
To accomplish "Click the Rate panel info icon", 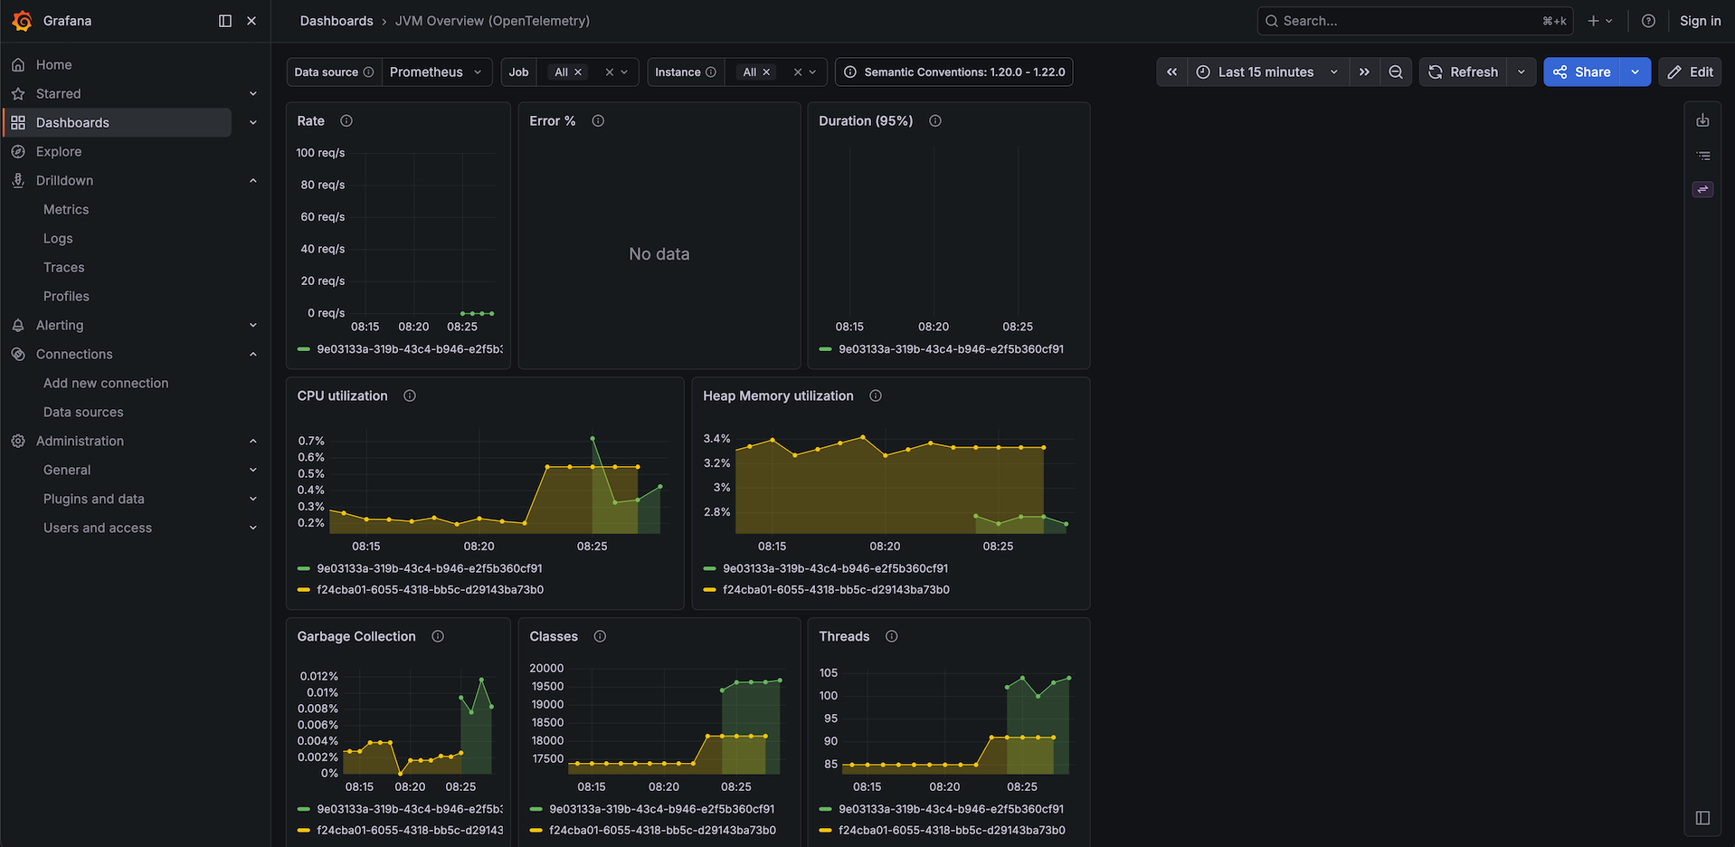I will point(346,120).
